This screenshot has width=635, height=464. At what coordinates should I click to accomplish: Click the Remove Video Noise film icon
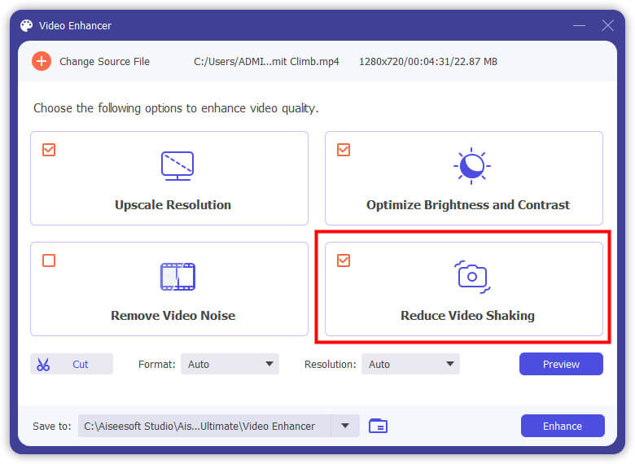(177, 277)
